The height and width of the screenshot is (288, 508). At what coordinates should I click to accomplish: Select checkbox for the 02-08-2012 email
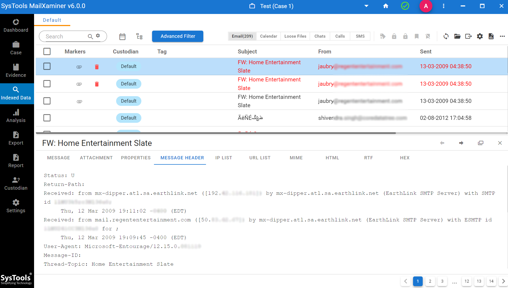47,118
